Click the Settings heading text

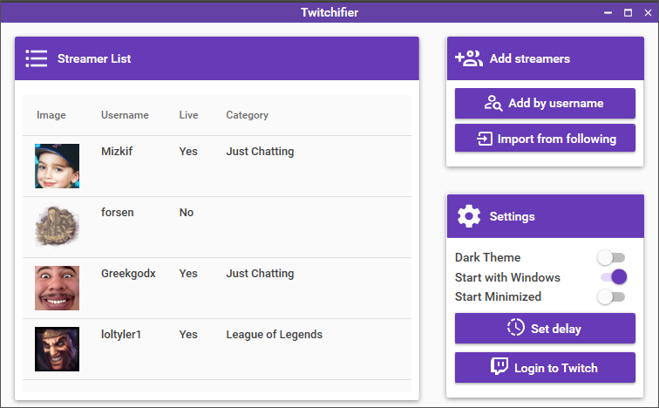[512, 216]
